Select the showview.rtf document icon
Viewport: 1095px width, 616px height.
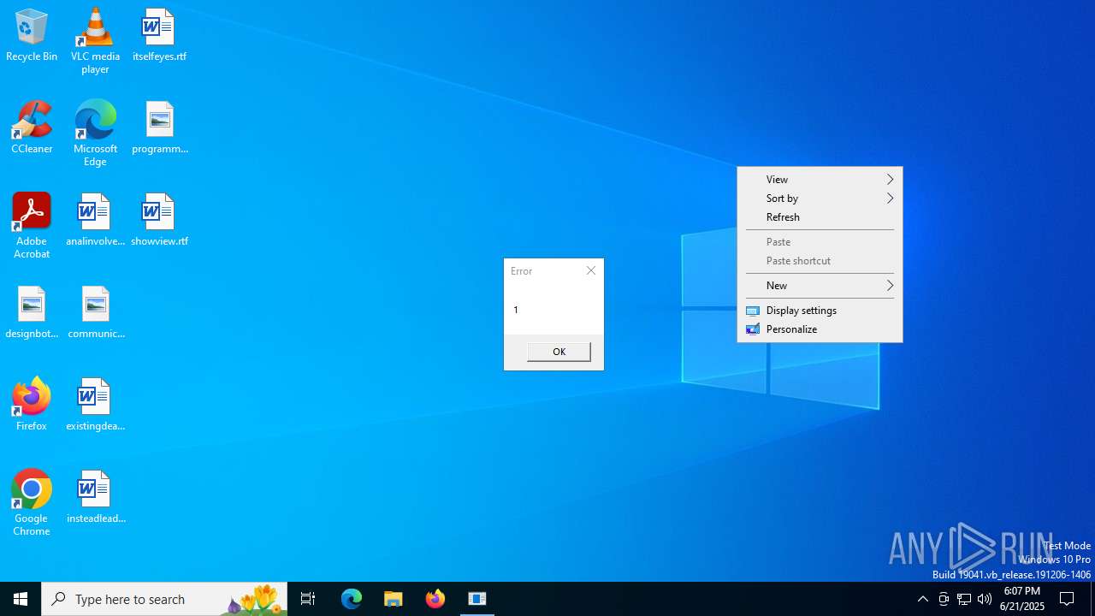[x=159, y=220]
